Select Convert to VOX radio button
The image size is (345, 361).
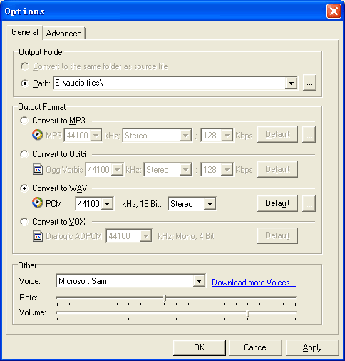point(24,222)
